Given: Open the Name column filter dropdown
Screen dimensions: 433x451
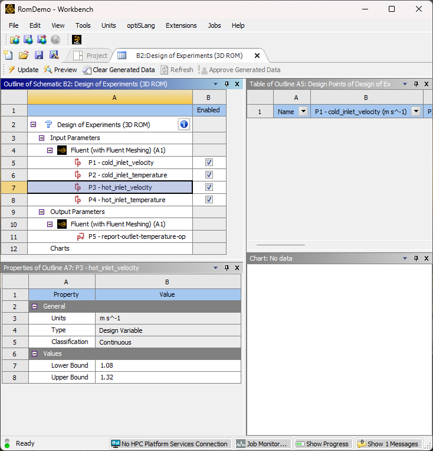Looking at the screenshot, I should click(x=303, y=111).
